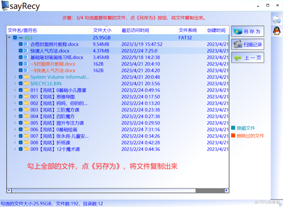The height and width of the screenshot is (207, 283).
Task: Click folder icon of 007 张永将·儿童安
Action: tap(26, 136)
